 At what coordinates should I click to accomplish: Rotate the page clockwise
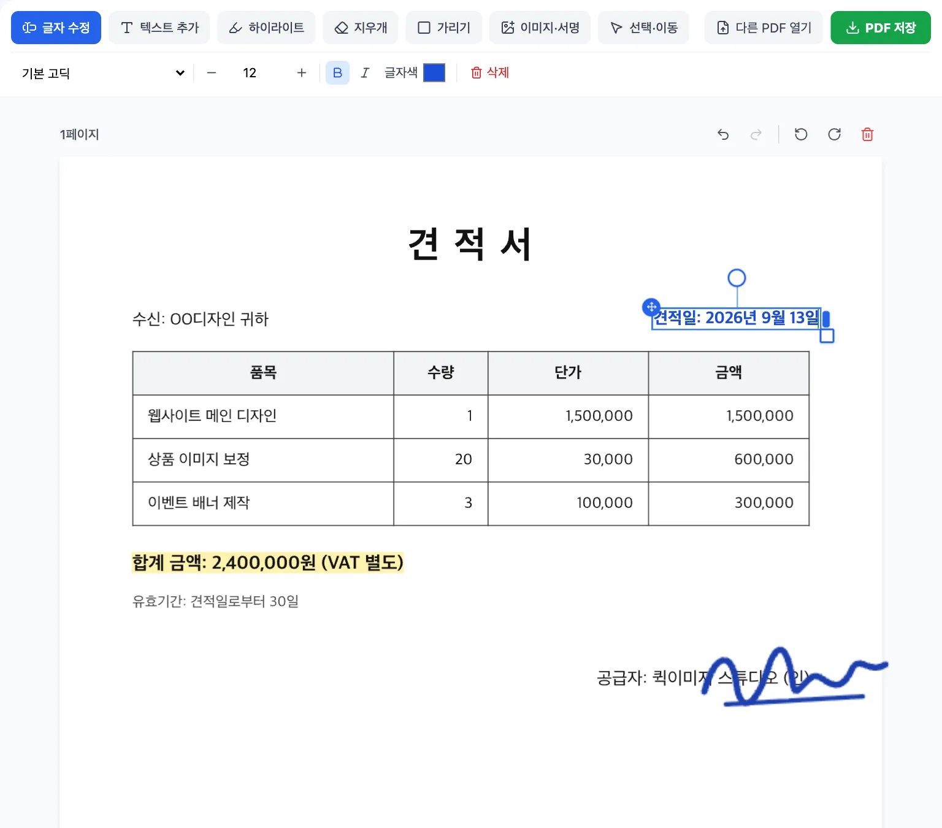tap(834, 134)
